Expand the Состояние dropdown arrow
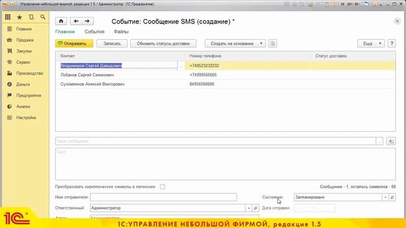 [x=386, y=197]
